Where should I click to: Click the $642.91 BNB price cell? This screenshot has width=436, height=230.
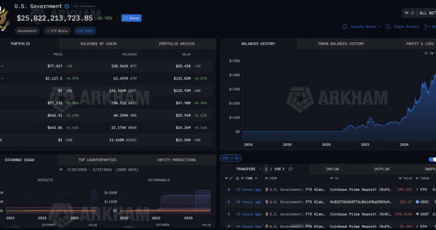pyautogui.click(x=55, y=115)
